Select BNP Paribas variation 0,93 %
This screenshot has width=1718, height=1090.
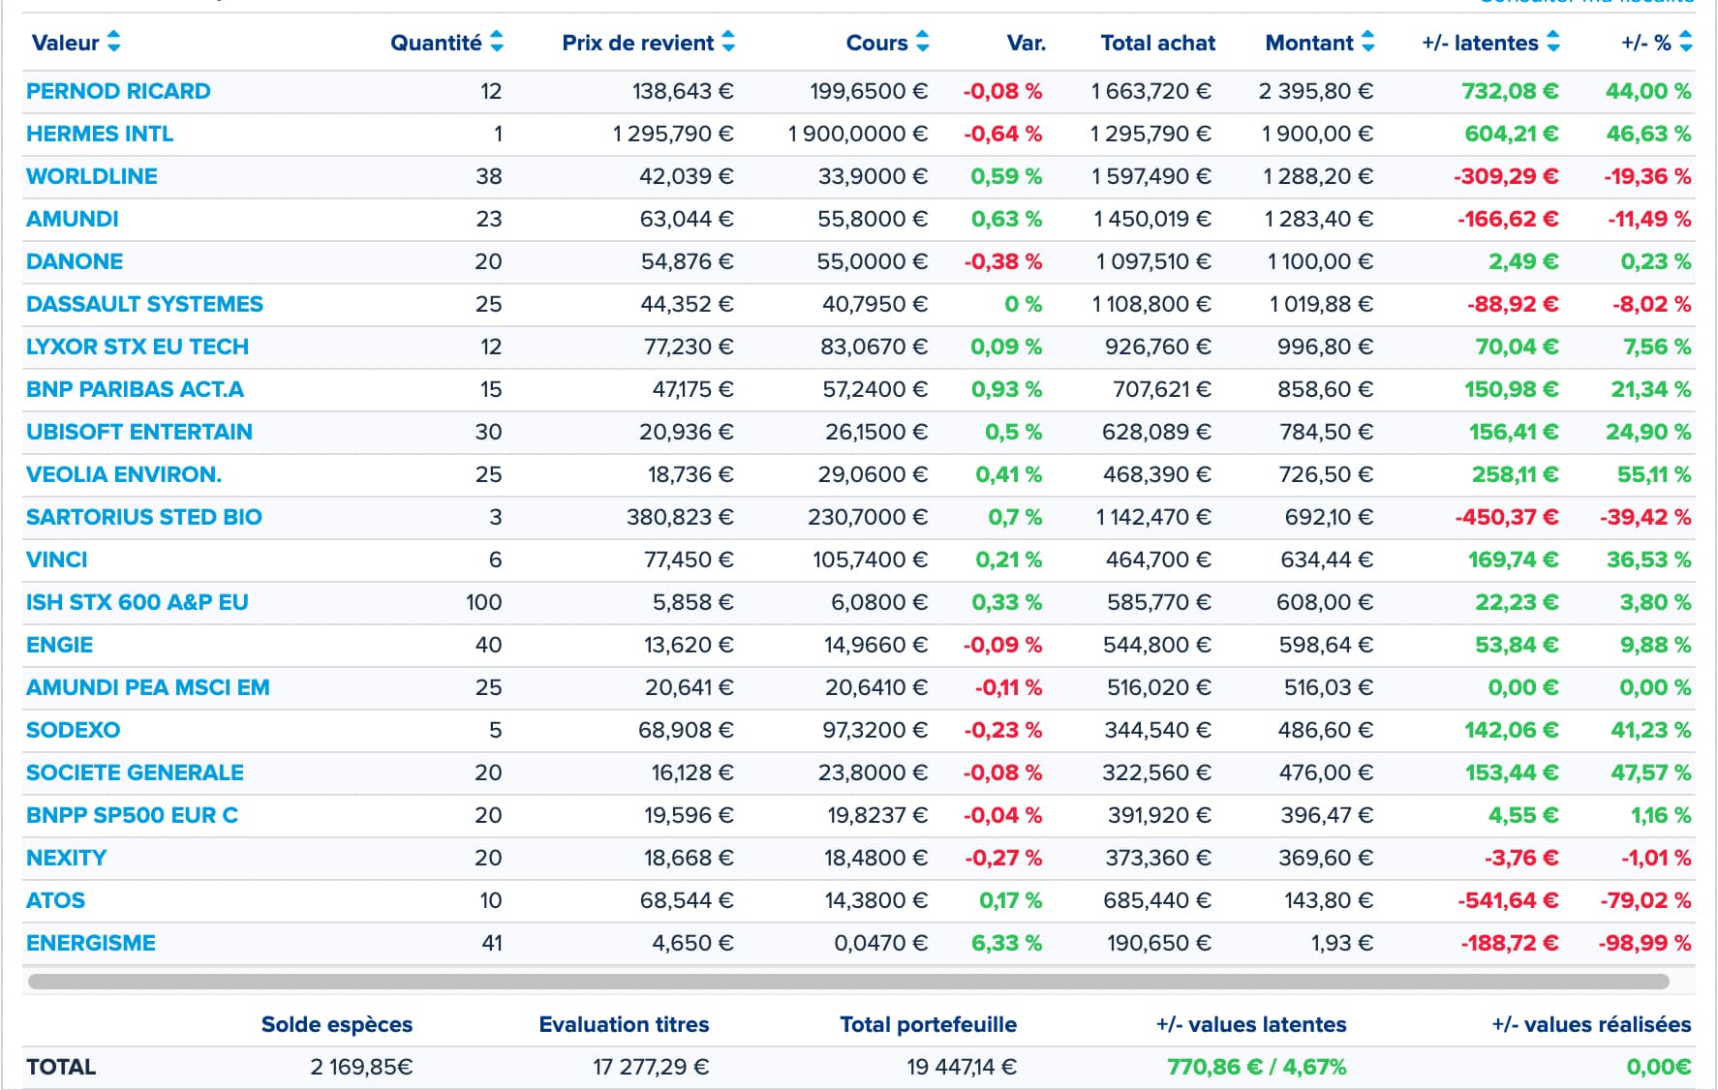point(1007,389)
